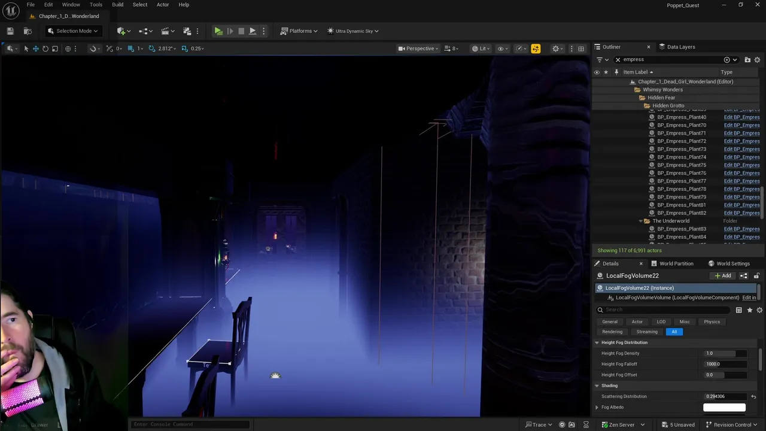
Task: Open the Blueprints toolbar menu
Action: click(145, 31)
